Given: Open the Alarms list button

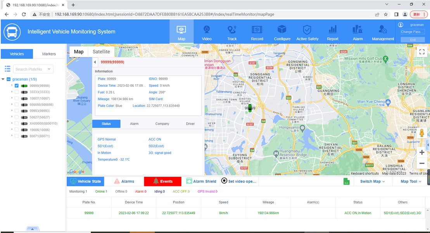Looking at the screenshot, I should [124, 181].
